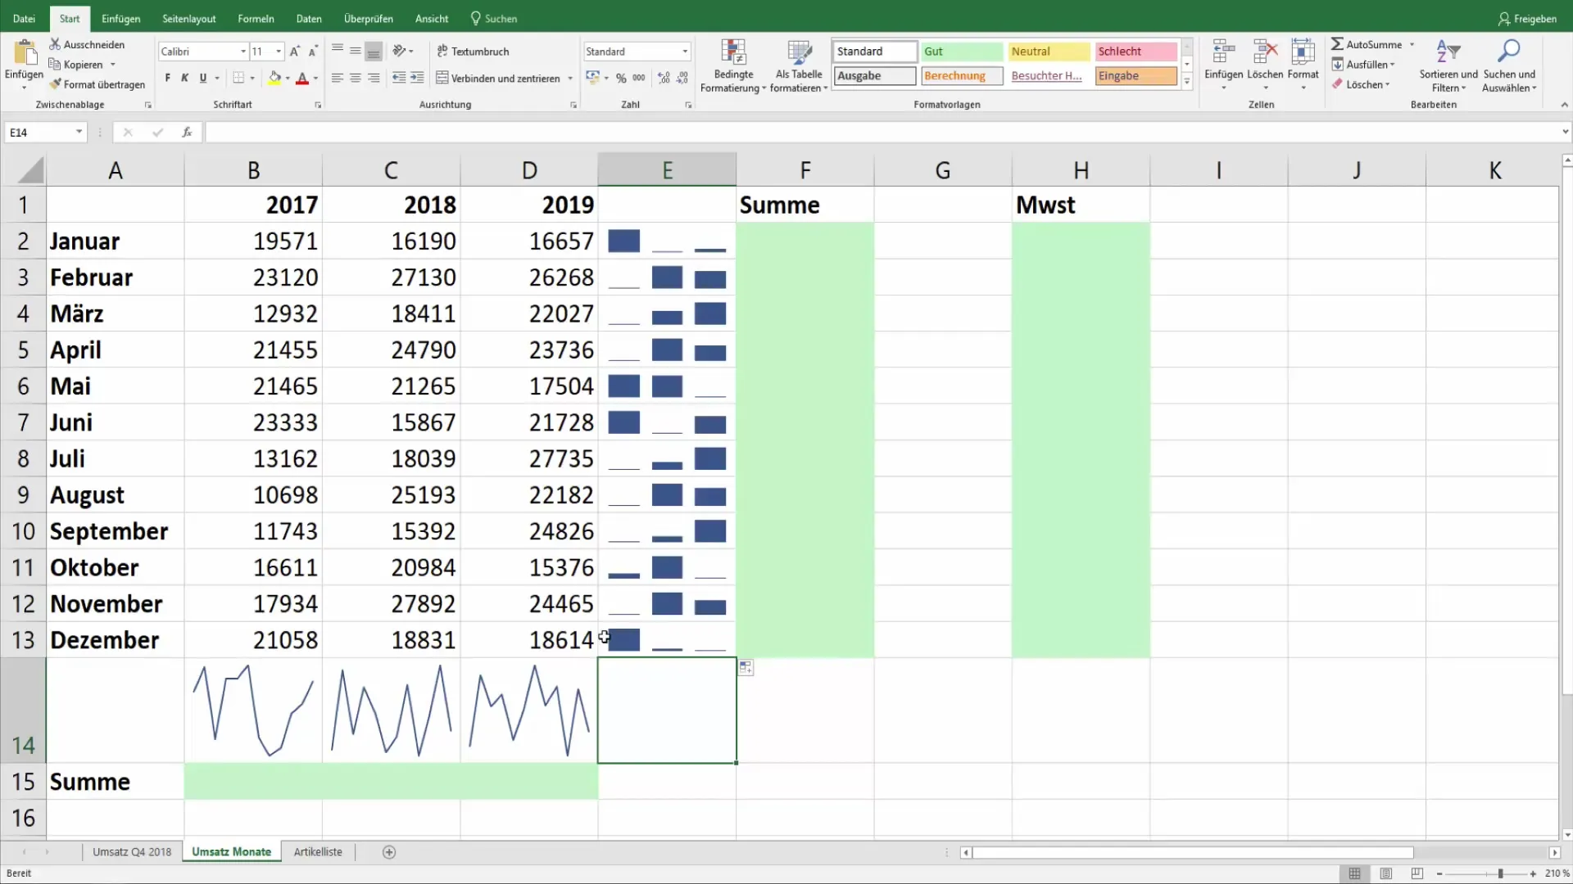
Task: Click decrease indent icon
Action: [399, 78]
